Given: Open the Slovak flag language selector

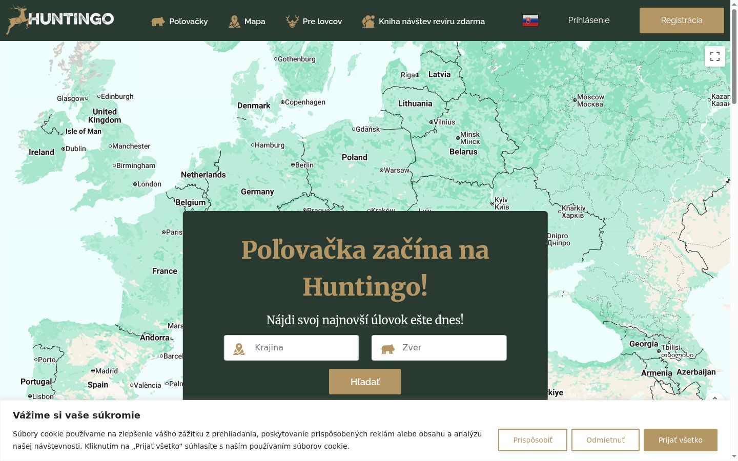Looking at the screenshot, I should coord(530,20).
